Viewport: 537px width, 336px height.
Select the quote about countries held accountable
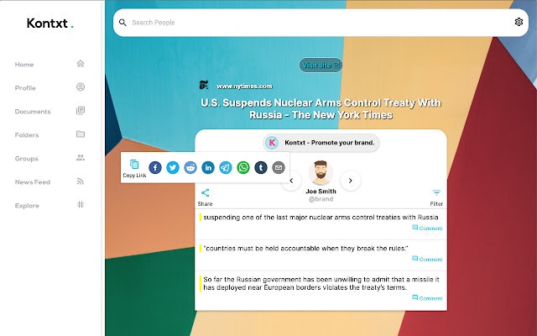pyautogui.click(x=305, y=249)
